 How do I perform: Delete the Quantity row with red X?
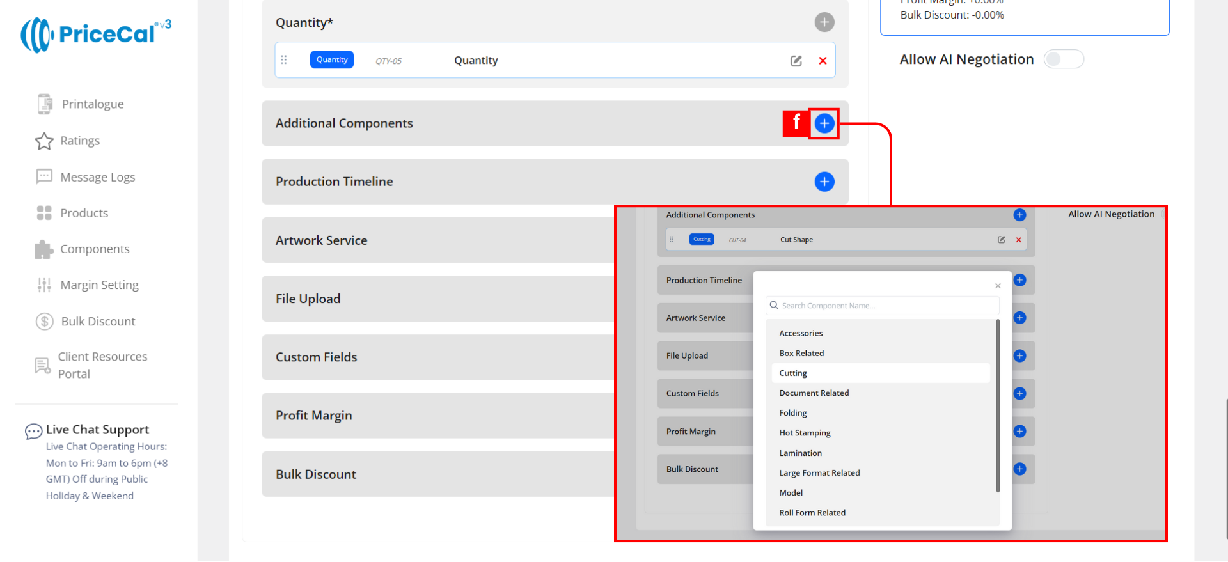click(x=823, y=61)
